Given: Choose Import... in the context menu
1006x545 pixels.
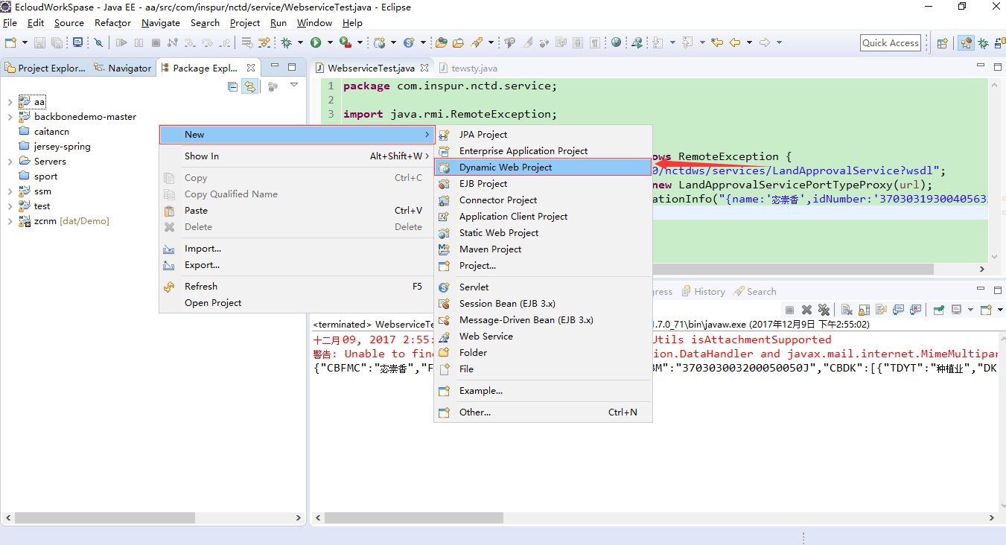Looking at the screenshot, I should coord(296,249).
